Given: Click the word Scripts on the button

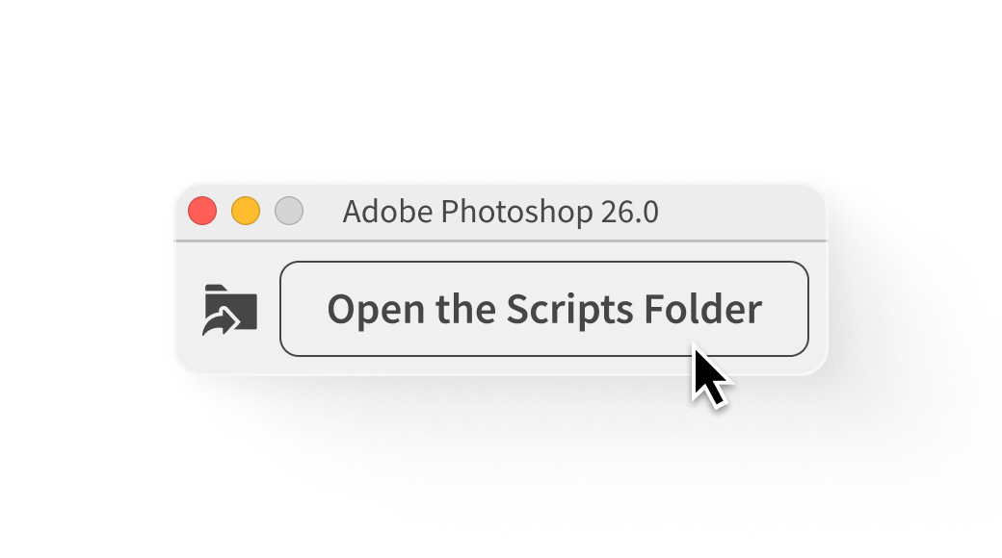Looking at the screenshot, I should pos(557,310).
